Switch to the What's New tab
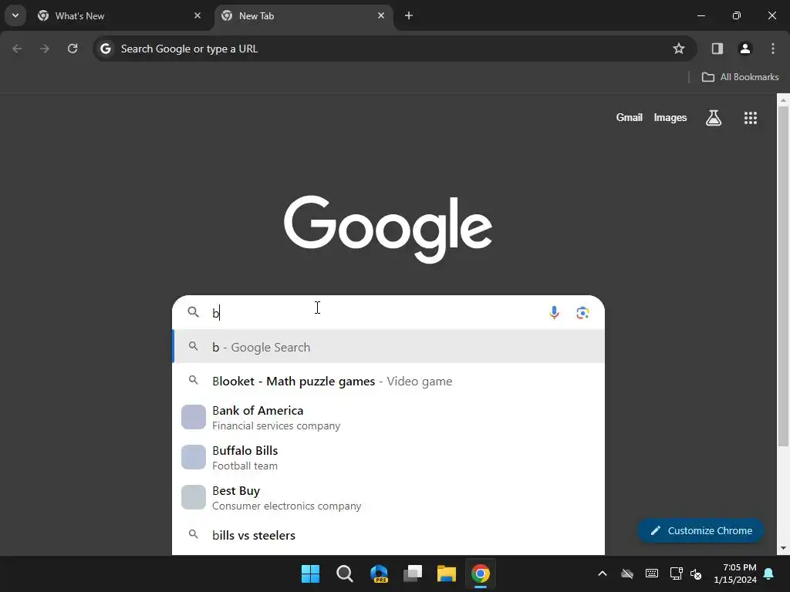This screenshot has width=790, height=592. [120, 15]
